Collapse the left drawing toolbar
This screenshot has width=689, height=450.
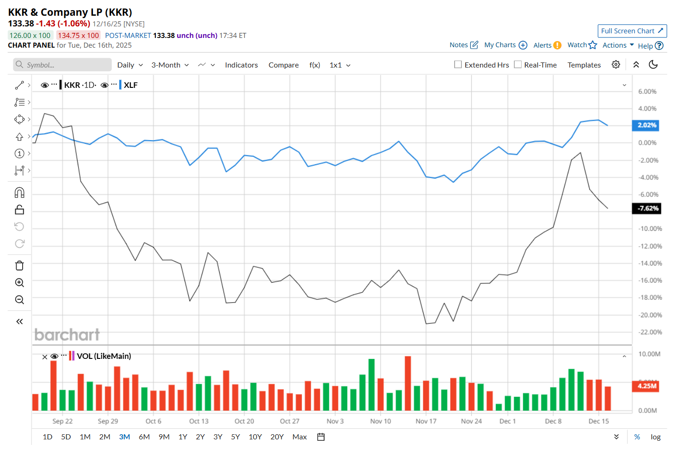(x=19, y=321)
